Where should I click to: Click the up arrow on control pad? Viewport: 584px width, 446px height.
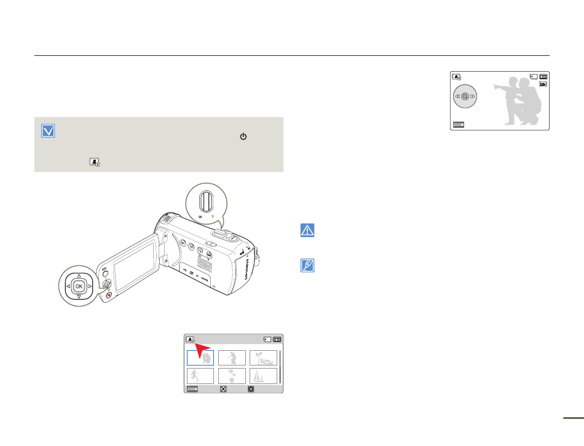point(79,276)
